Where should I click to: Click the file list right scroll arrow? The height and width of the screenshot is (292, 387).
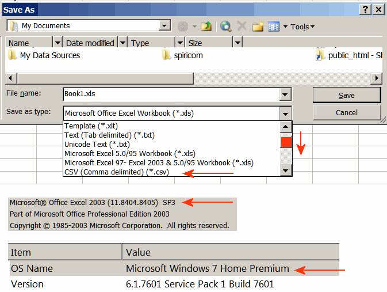pos(377,78)
